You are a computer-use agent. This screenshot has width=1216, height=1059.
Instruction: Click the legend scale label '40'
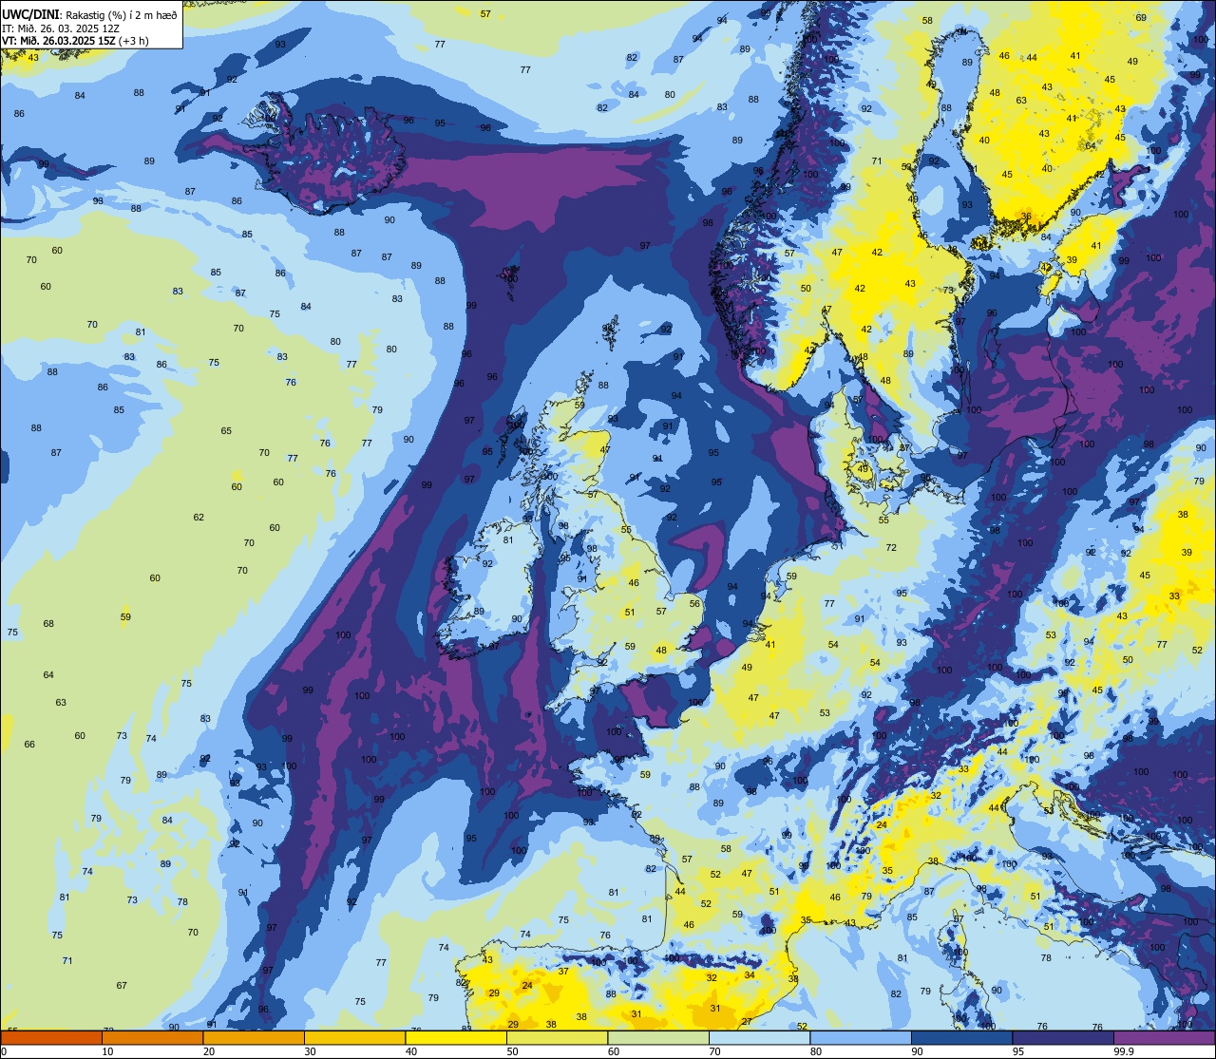pyautogui.click(x=411, y=1050)
